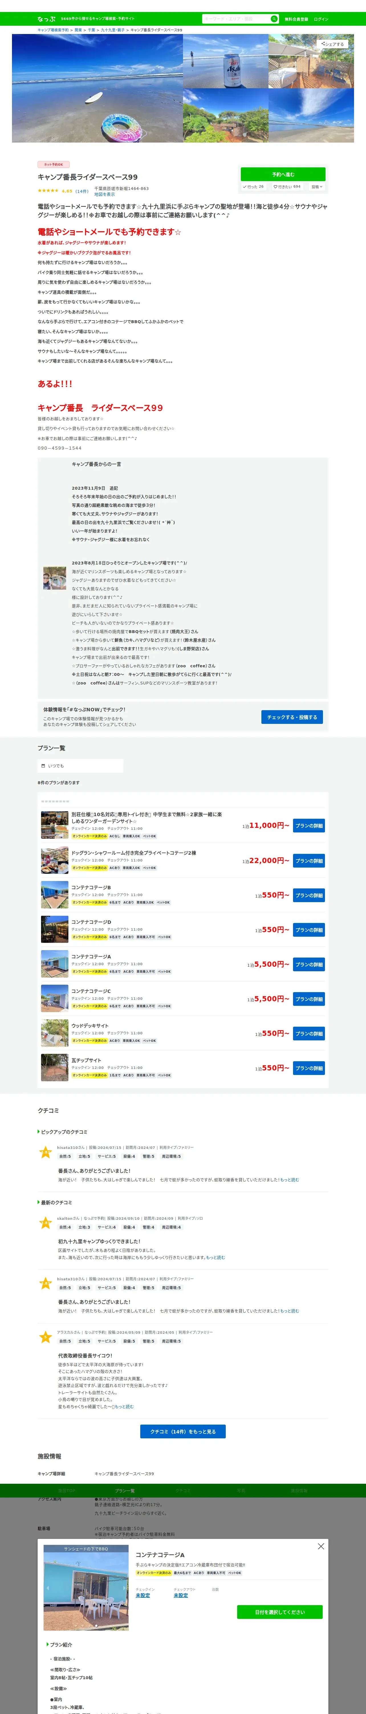Expand もっと読む on skalton's review

coord(215,1258)
